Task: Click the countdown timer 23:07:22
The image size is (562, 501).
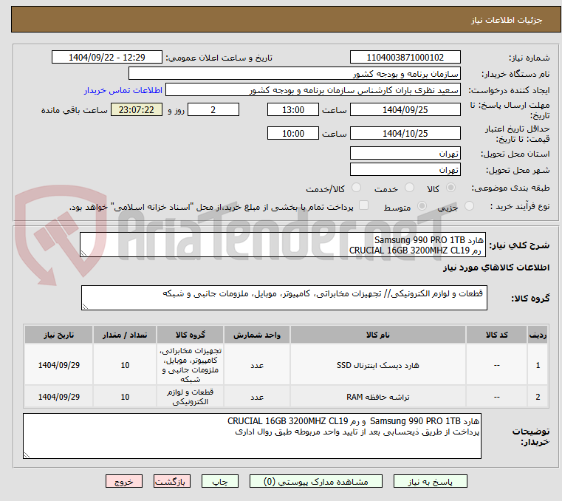Action: pos(136,109)
